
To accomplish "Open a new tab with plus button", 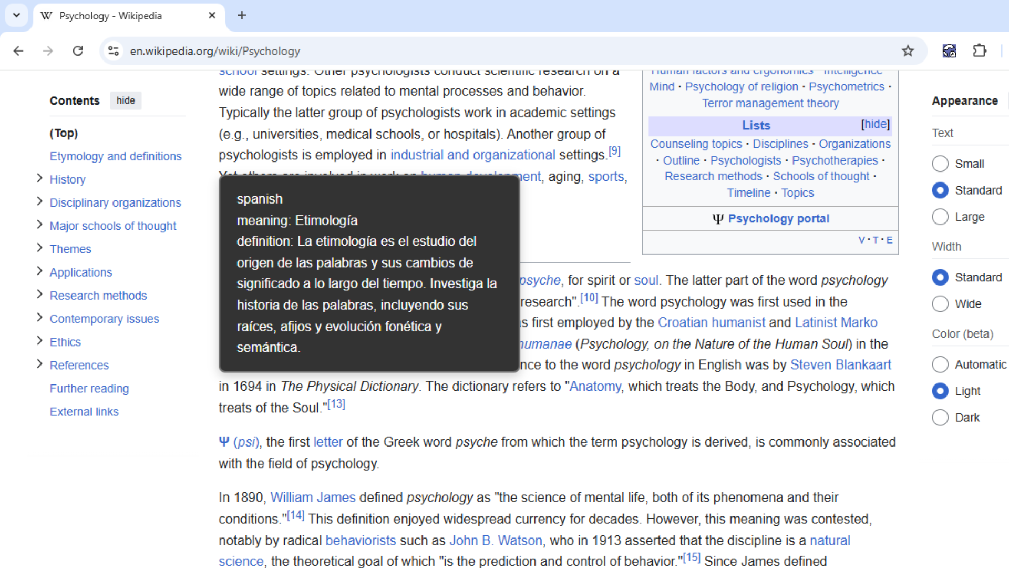I will click(242, 15).
